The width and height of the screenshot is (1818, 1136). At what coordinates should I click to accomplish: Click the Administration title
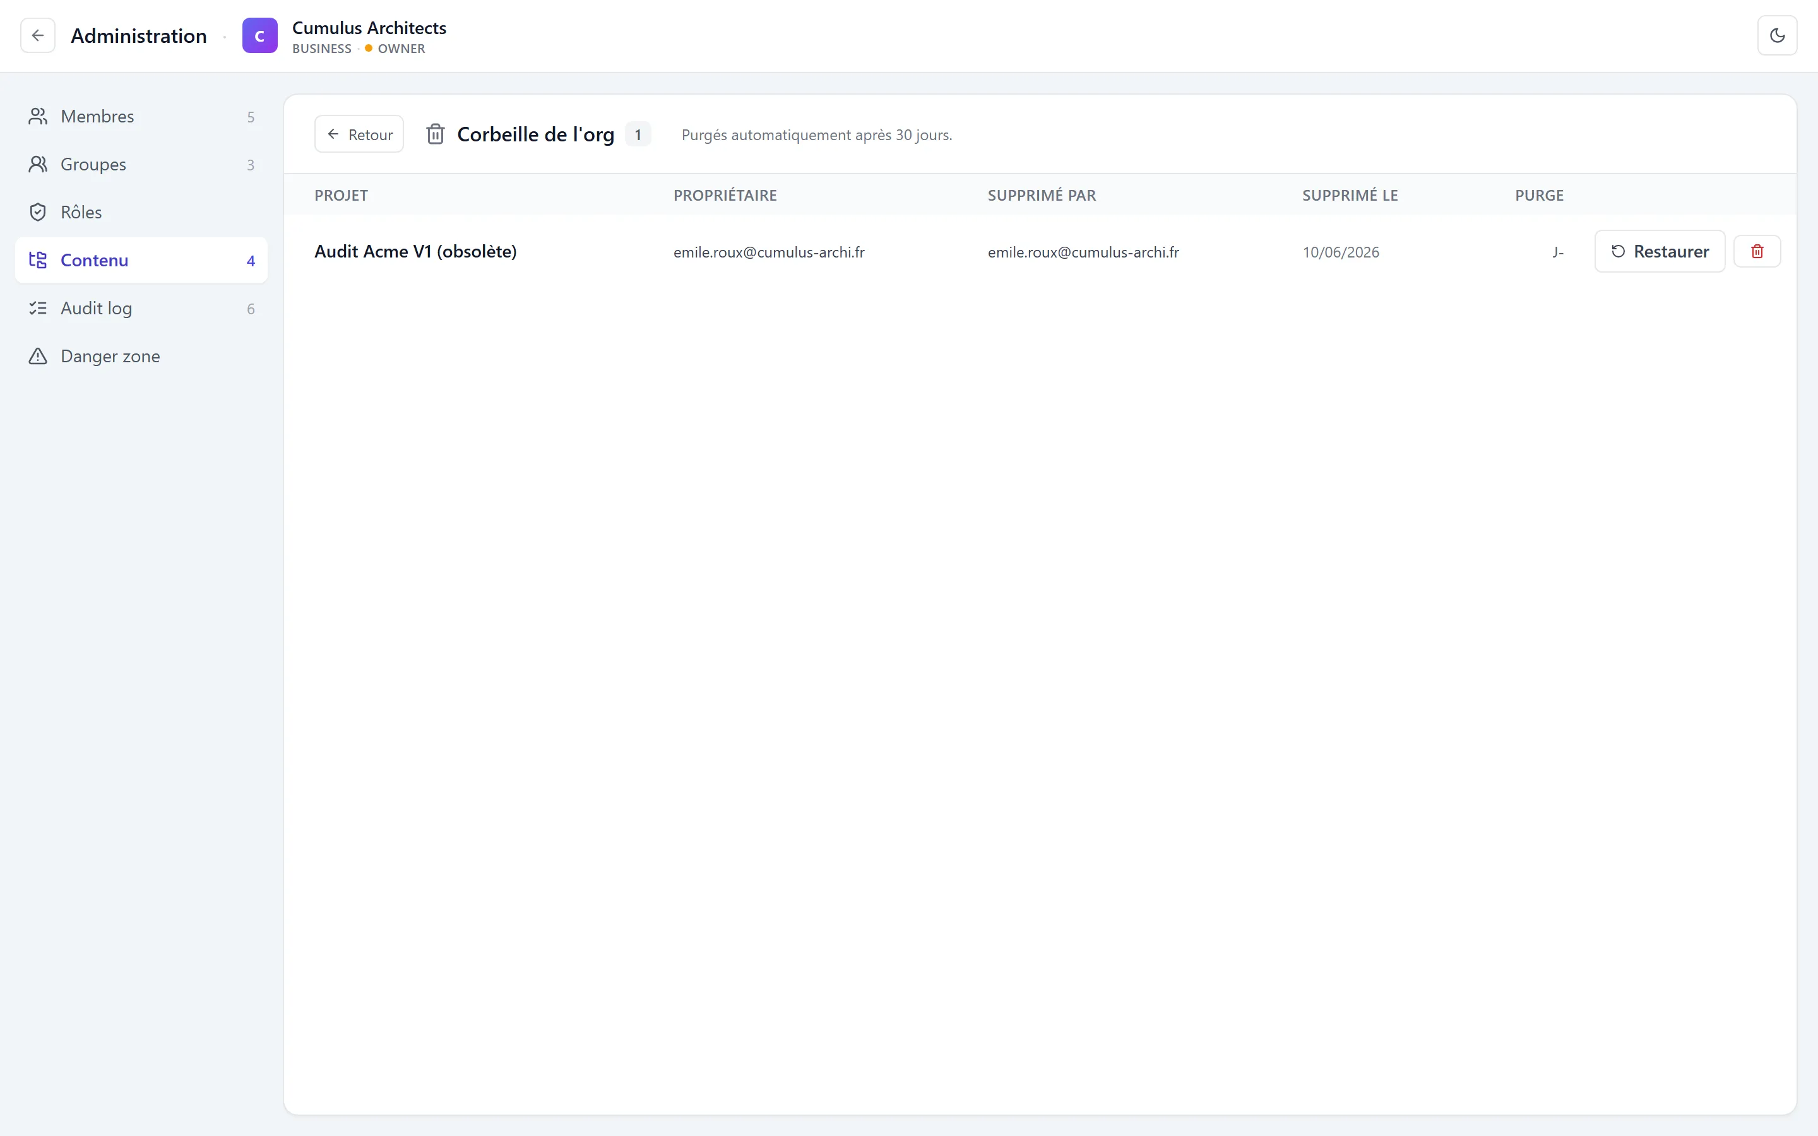tap(138, 36)
